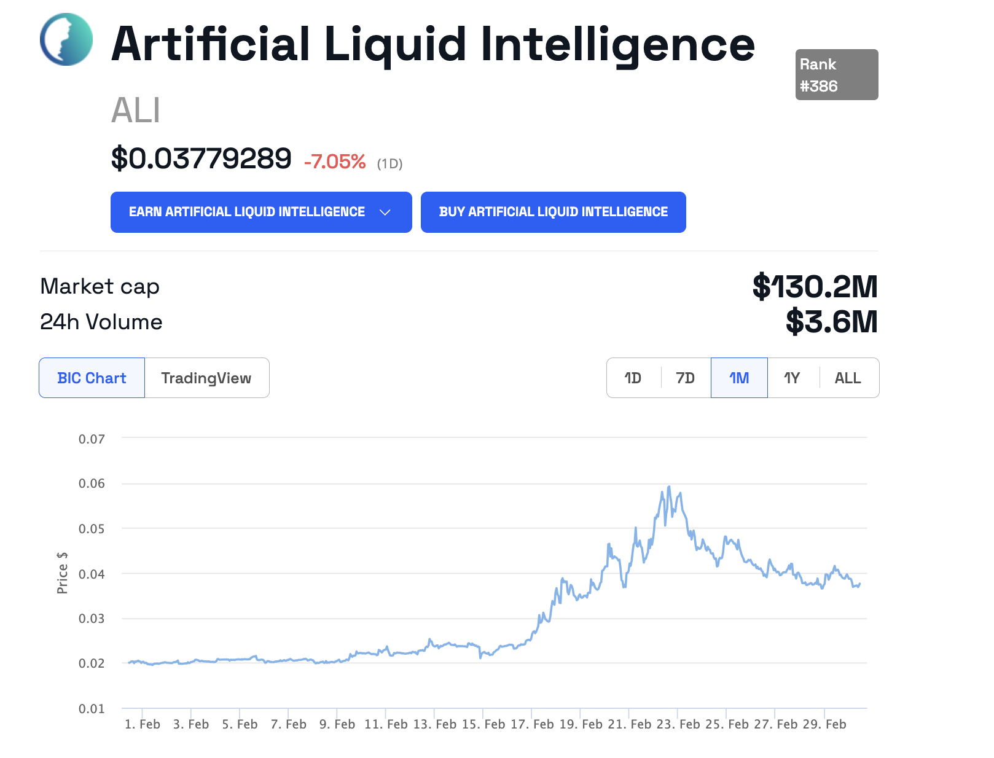Click the $130.2M market cap value
This screenshot has height=758, width=994.
coord(815,287)
